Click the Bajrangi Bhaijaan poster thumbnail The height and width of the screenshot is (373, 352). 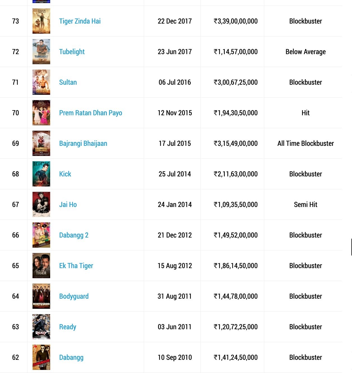point(41,143)
